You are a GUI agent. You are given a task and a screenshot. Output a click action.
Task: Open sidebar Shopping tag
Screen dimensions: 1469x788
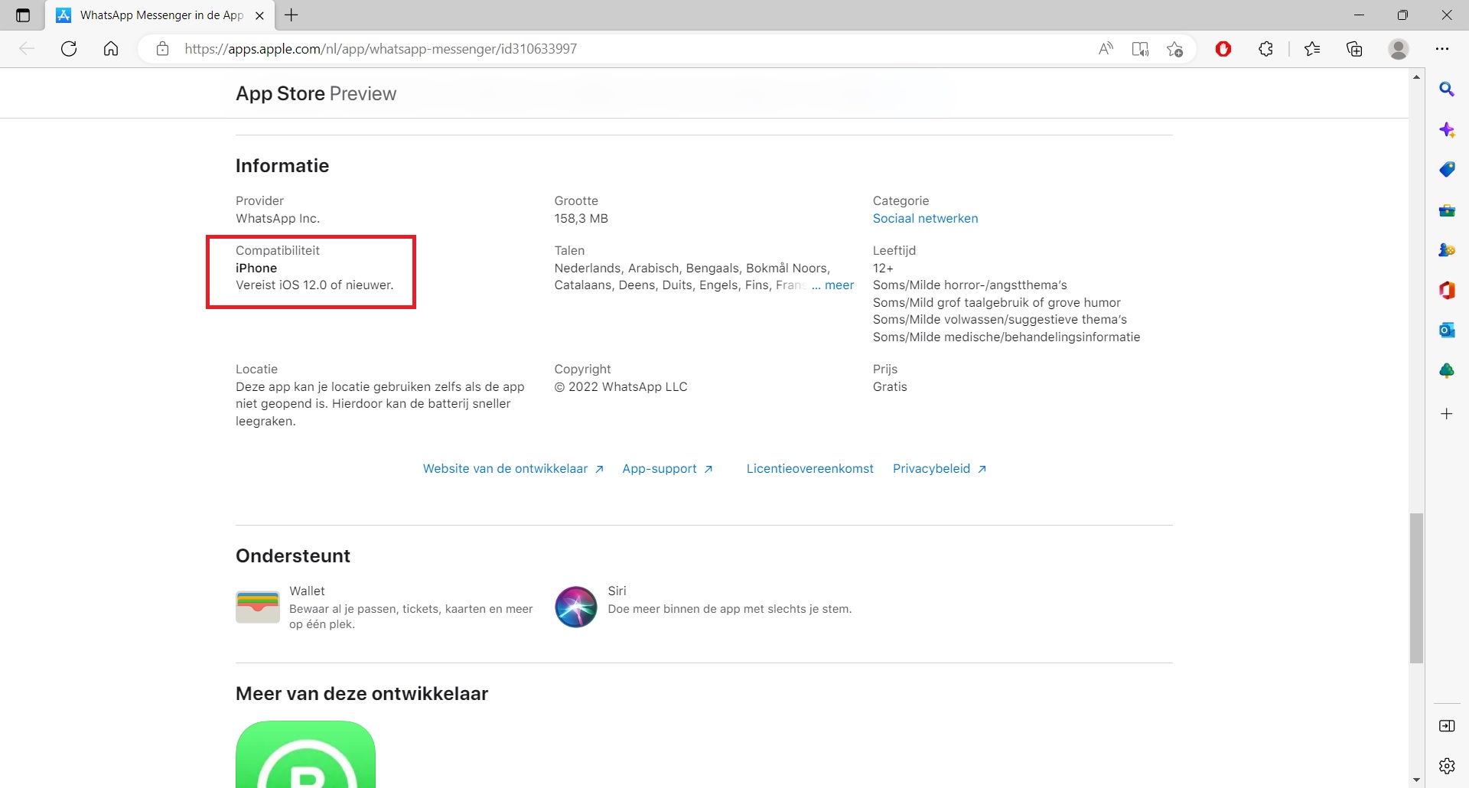click(x=1447, y=169)
